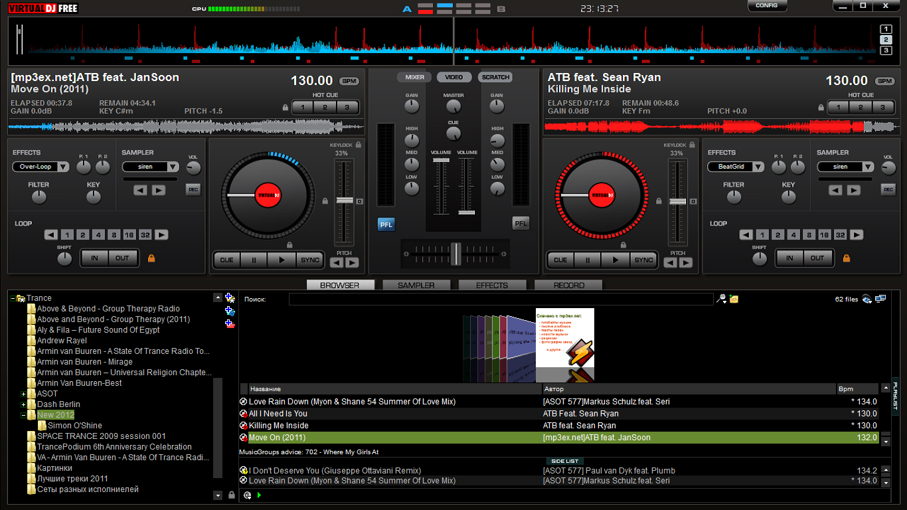Screen dimensions: 907x510
Task: Click the automix icon in bottom playlist bar
Action: (x=248, y=495)
